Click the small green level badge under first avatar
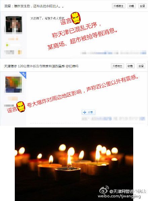The image size is (148, 201). tap(7, 45)
